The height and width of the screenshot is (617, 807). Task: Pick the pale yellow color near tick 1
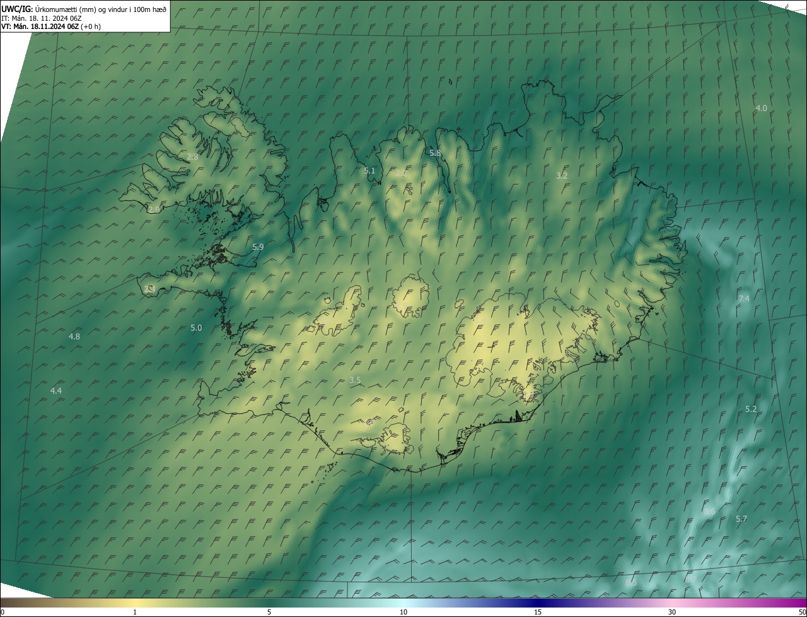tap(136, 603)
